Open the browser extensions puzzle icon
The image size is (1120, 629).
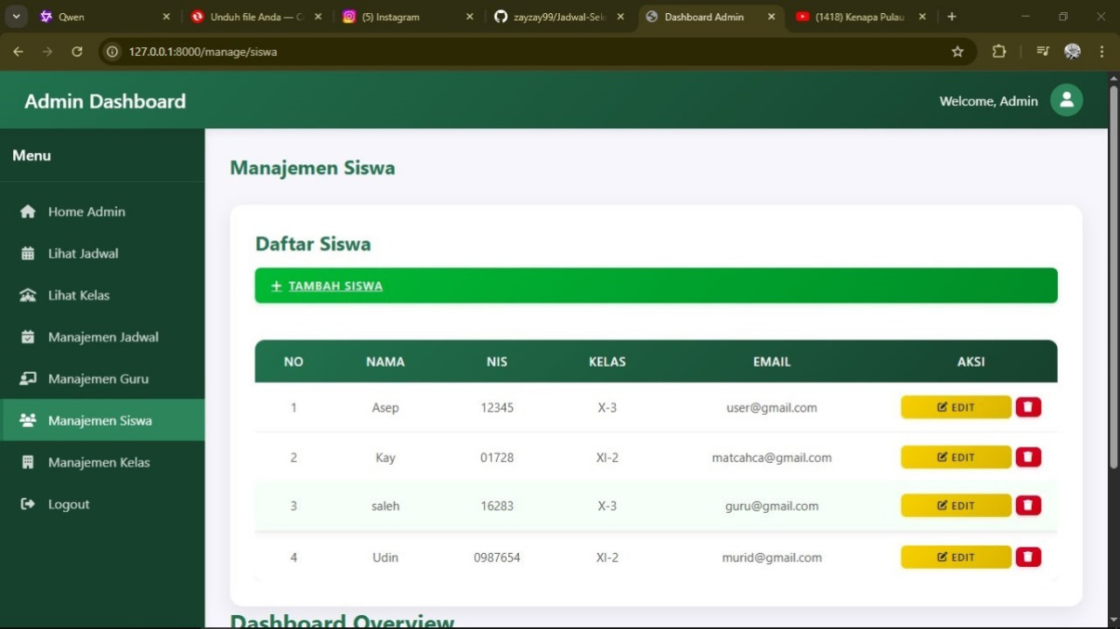click(x=999, y=52)
